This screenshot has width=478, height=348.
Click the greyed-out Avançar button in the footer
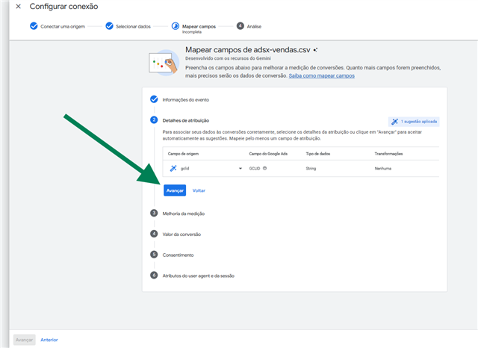click(25, 340)
